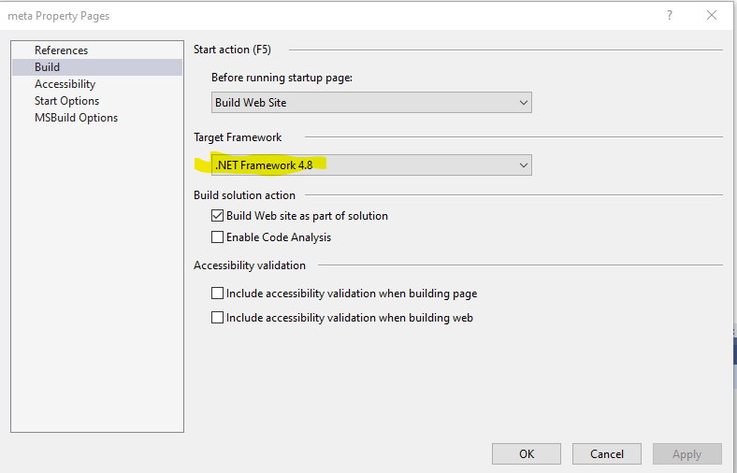Click the Build Web Site combo text
Image resolution: width=737 pixels, height=473 pixels.
click(251, 103)
